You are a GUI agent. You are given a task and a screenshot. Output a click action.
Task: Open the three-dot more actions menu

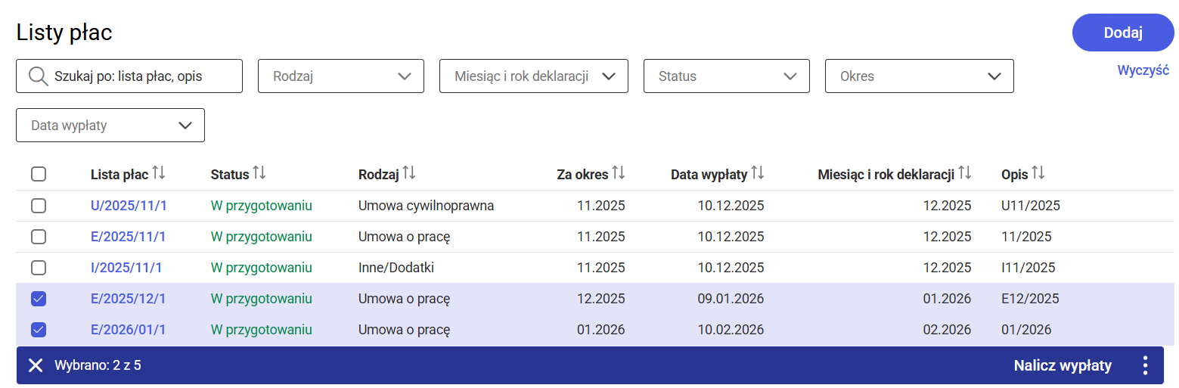(1145, 366)
